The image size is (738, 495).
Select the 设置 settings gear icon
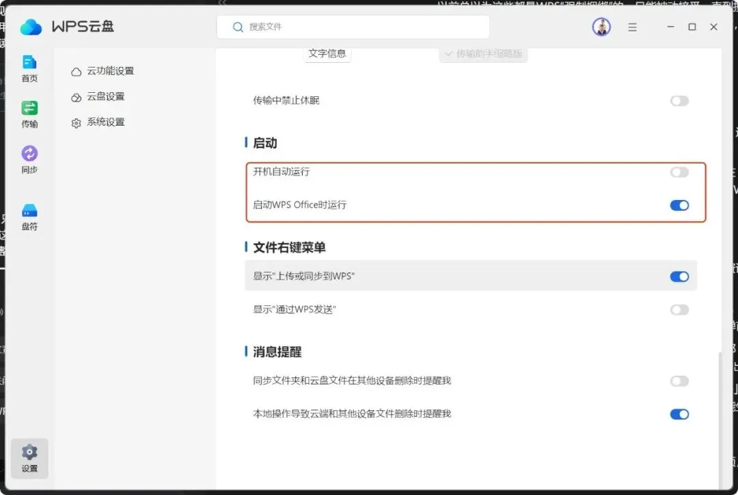point(29,458)
